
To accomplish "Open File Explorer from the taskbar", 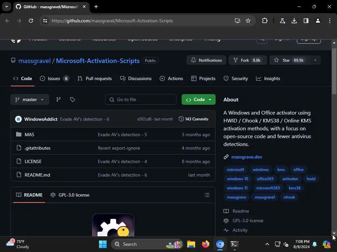I will pos(191,244).
